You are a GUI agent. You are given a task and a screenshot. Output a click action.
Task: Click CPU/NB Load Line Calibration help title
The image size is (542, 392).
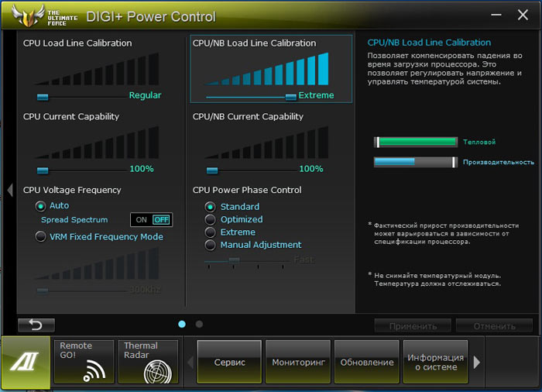click(x=429, y=42)
